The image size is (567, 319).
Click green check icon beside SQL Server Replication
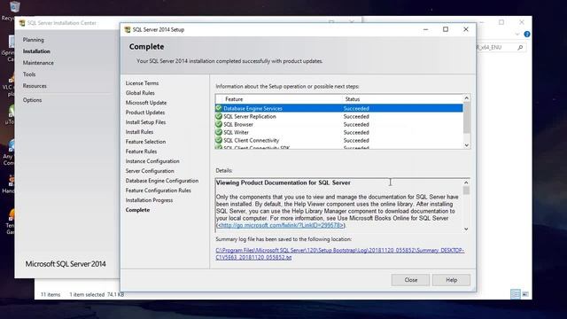[x=219, y=116]
